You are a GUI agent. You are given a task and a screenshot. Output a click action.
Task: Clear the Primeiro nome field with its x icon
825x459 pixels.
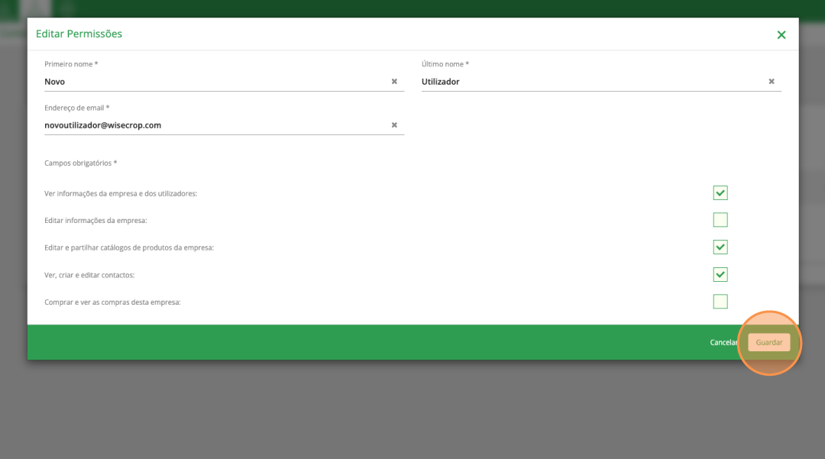point(394,82)
